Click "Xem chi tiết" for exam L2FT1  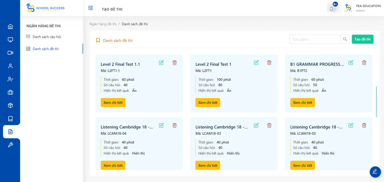pos(208,102)
